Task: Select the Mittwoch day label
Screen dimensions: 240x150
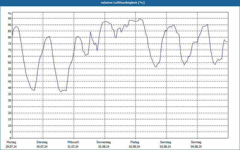Action: 73,142
